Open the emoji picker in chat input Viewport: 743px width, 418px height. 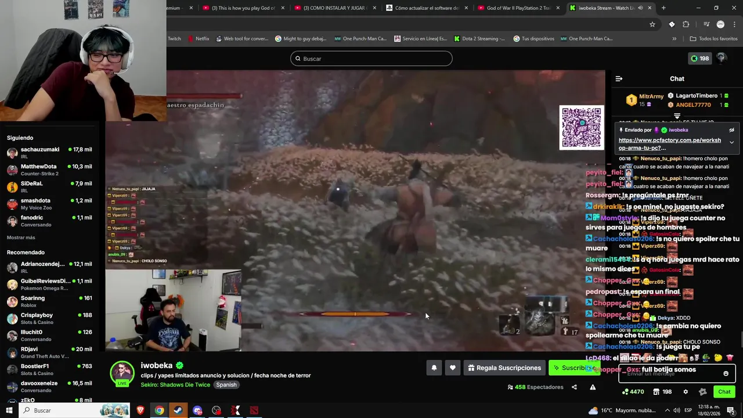tap(726, 373)
